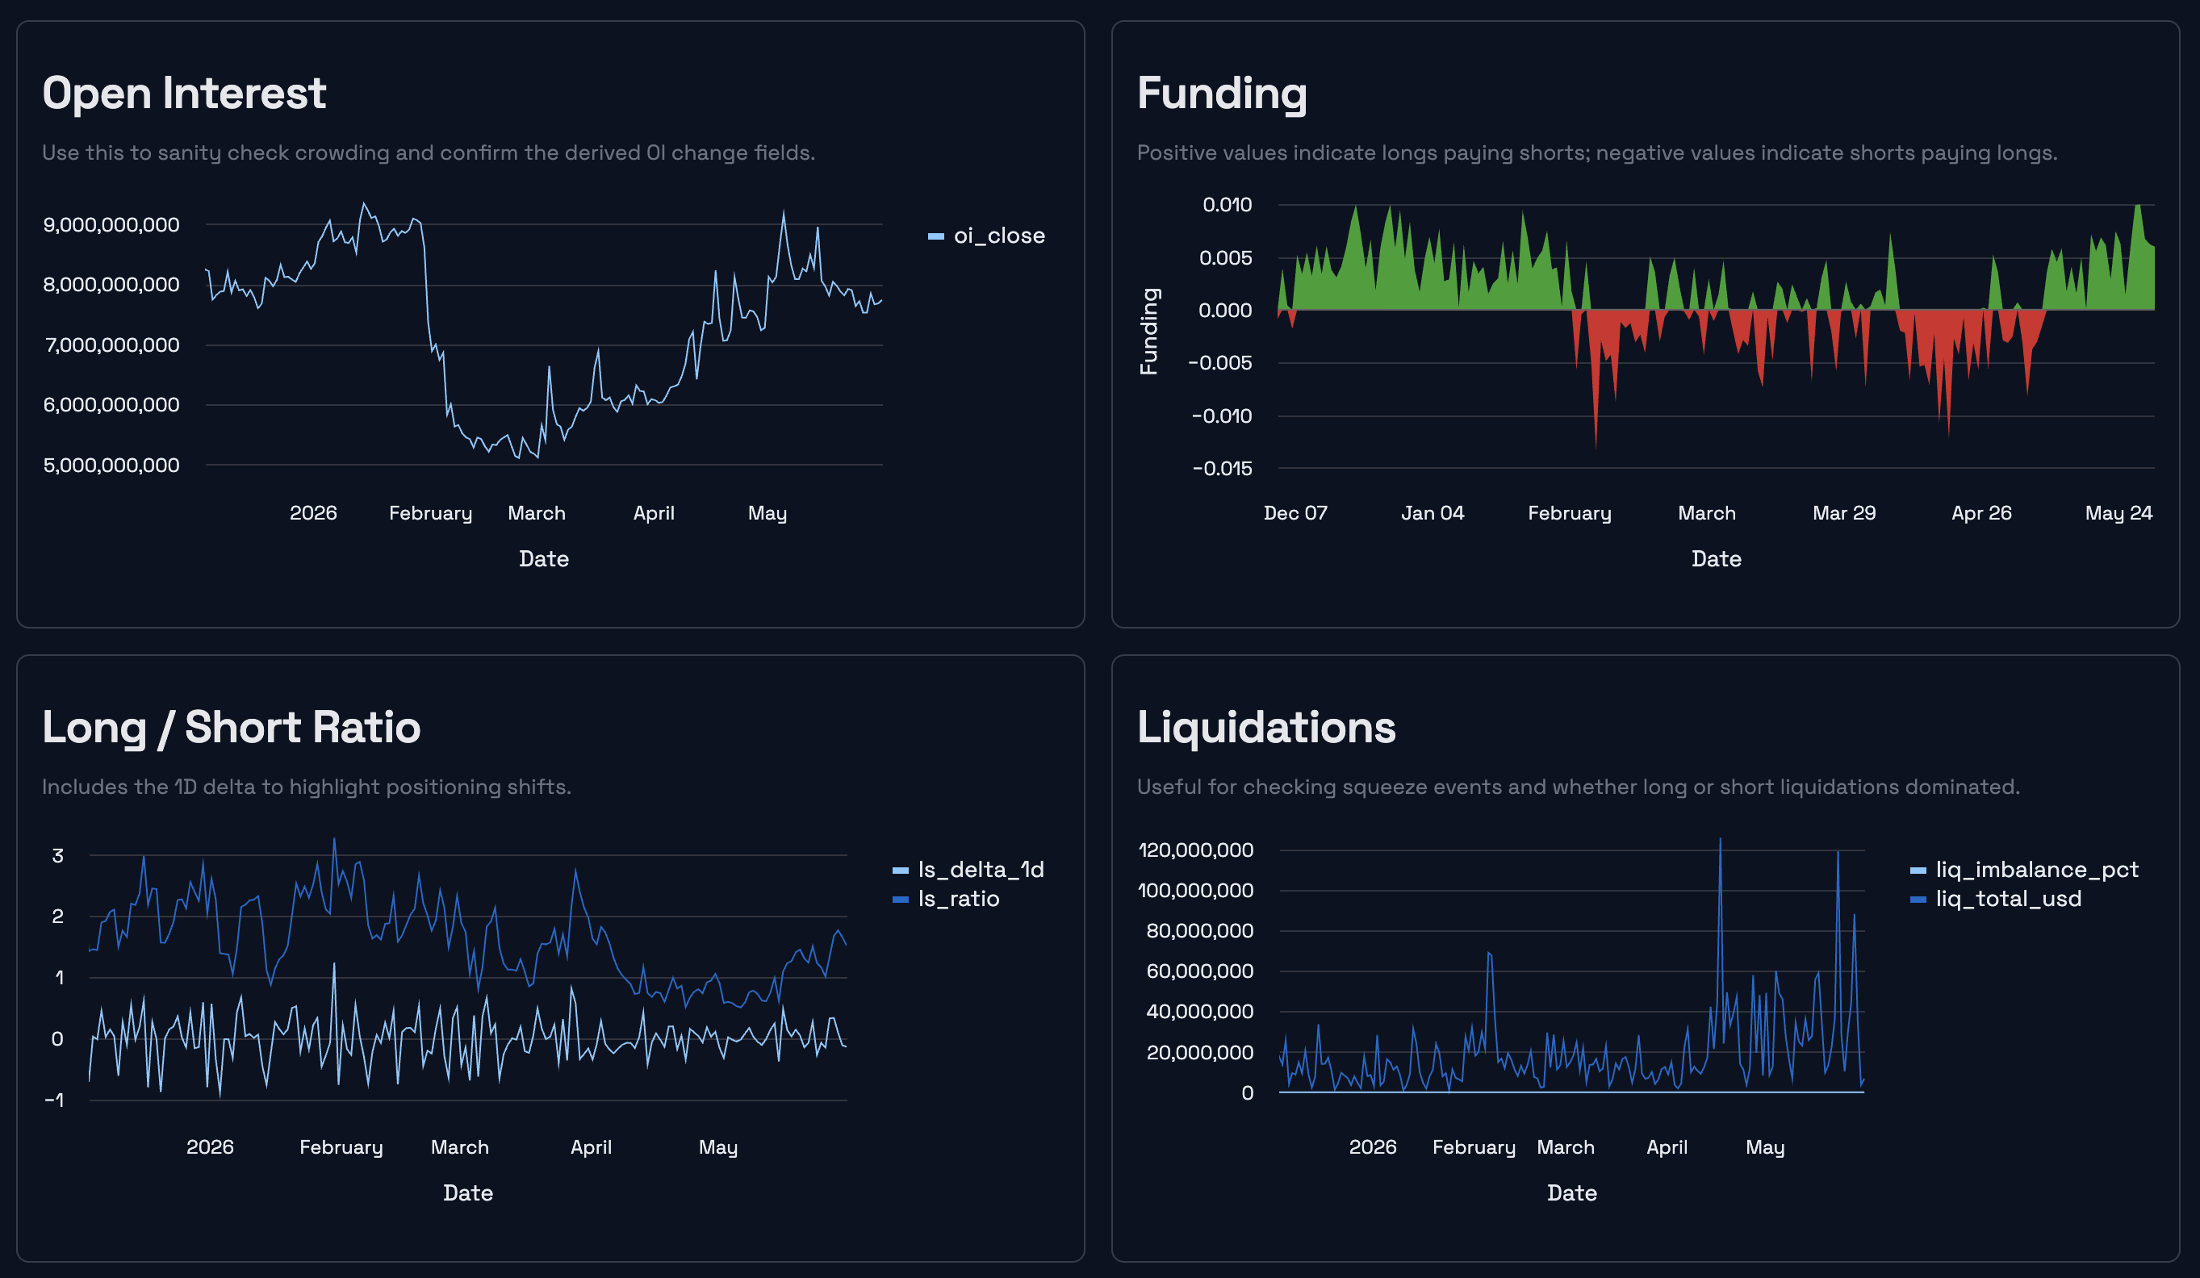Click the Liquidations heading
Viewport: 2200px width, 1278px height.
coord(1266,727)
